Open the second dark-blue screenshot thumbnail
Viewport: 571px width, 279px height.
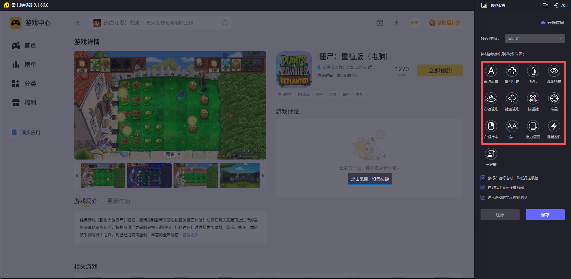point(149,175)
